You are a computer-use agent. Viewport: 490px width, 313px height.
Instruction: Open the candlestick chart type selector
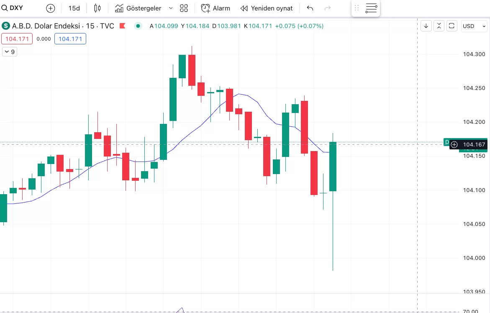click(x=97, y=8)
